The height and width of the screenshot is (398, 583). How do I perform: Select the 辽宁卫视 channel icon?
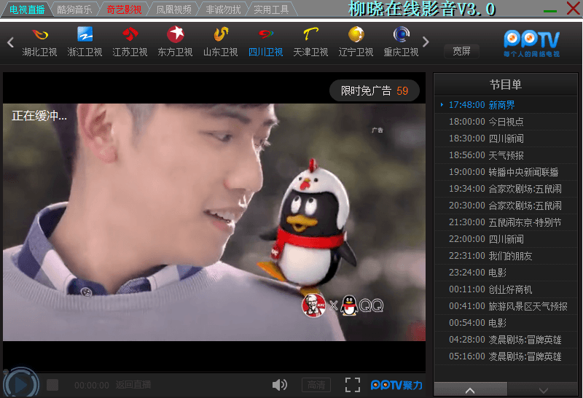click(x=356, y=34)
